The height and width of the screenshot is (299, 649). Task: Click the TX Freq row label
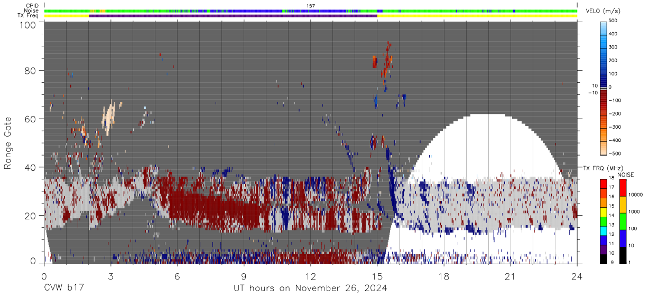point(28,15)
